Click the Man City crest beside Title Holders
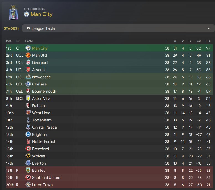This screenshot has height=190, width=215. click(x=27, y=14)
